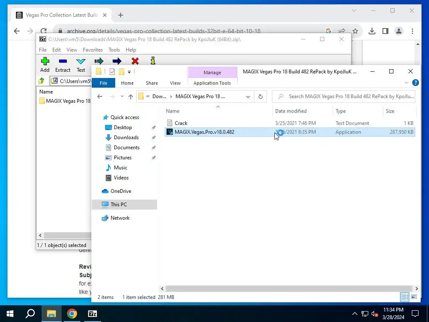Open the File menu in 7-Zip

pyautogui.click(x=43, y=50)
